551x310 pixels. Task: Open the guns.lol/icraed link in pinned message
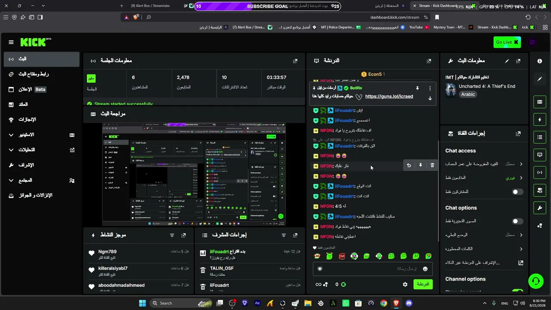pyautogui.click(x=389, y=96)
